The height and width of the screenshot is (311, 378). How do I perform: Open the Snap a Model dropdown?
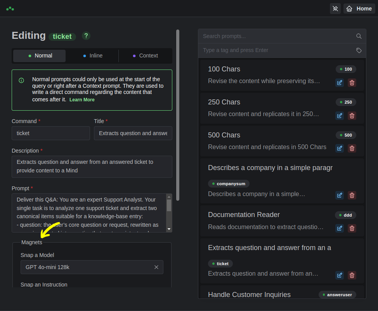(86, 267)
